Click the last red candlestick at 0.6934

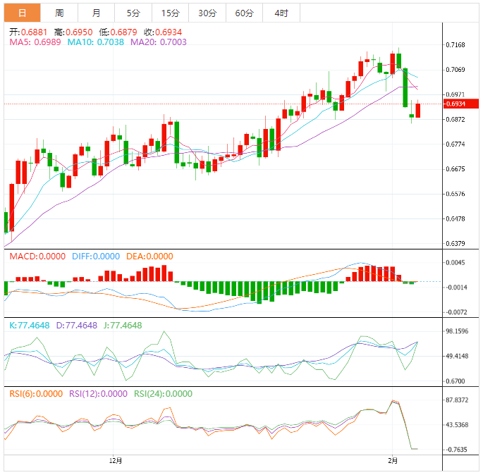click(417, 111)
